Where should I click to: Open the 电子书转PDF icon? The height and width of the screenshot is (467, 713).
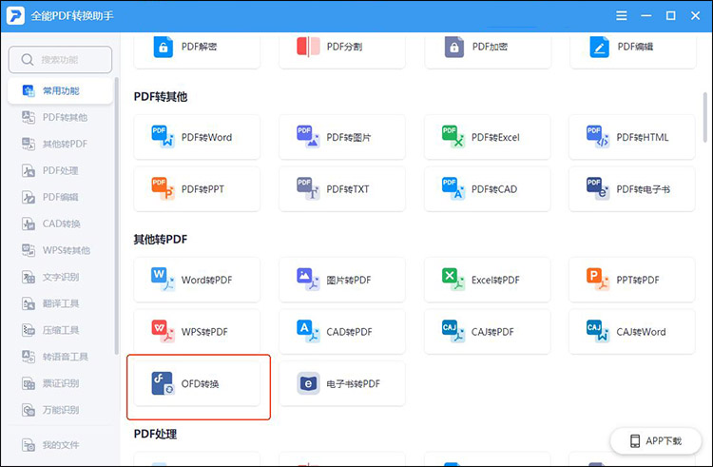tap(308, 383)
